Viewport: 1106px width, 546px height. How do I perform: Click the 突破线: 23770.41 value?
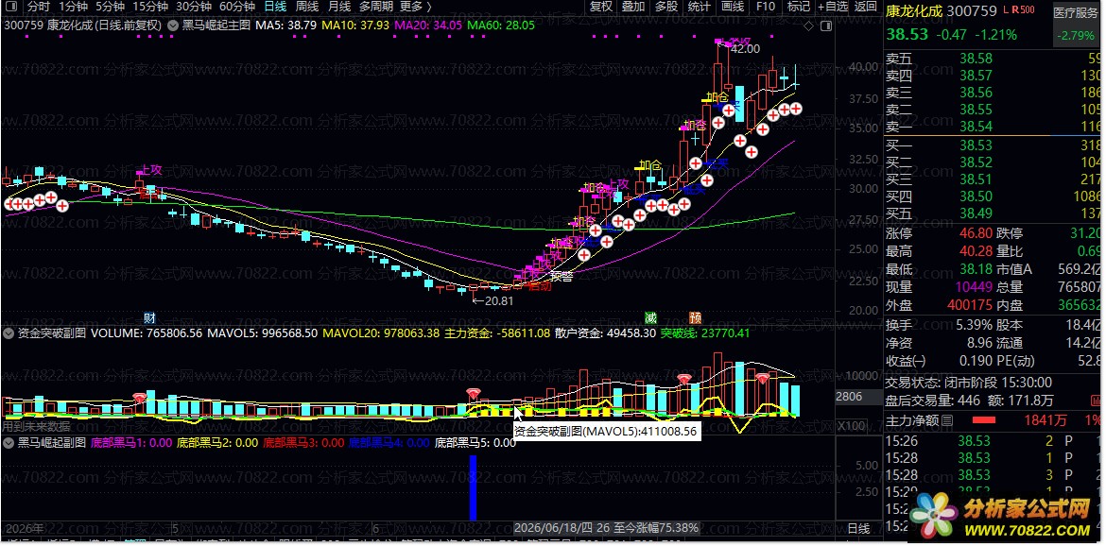pyautogui.click(x=704, y=333)
